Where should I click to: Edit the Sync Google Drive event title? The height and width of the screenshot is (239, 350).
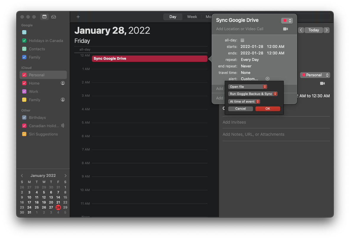click(x=237, y=20)
